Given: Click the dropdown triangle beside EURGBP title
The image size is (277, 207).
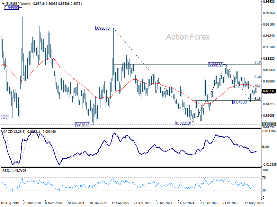Looking at the screenshot, I should (3, 4).
